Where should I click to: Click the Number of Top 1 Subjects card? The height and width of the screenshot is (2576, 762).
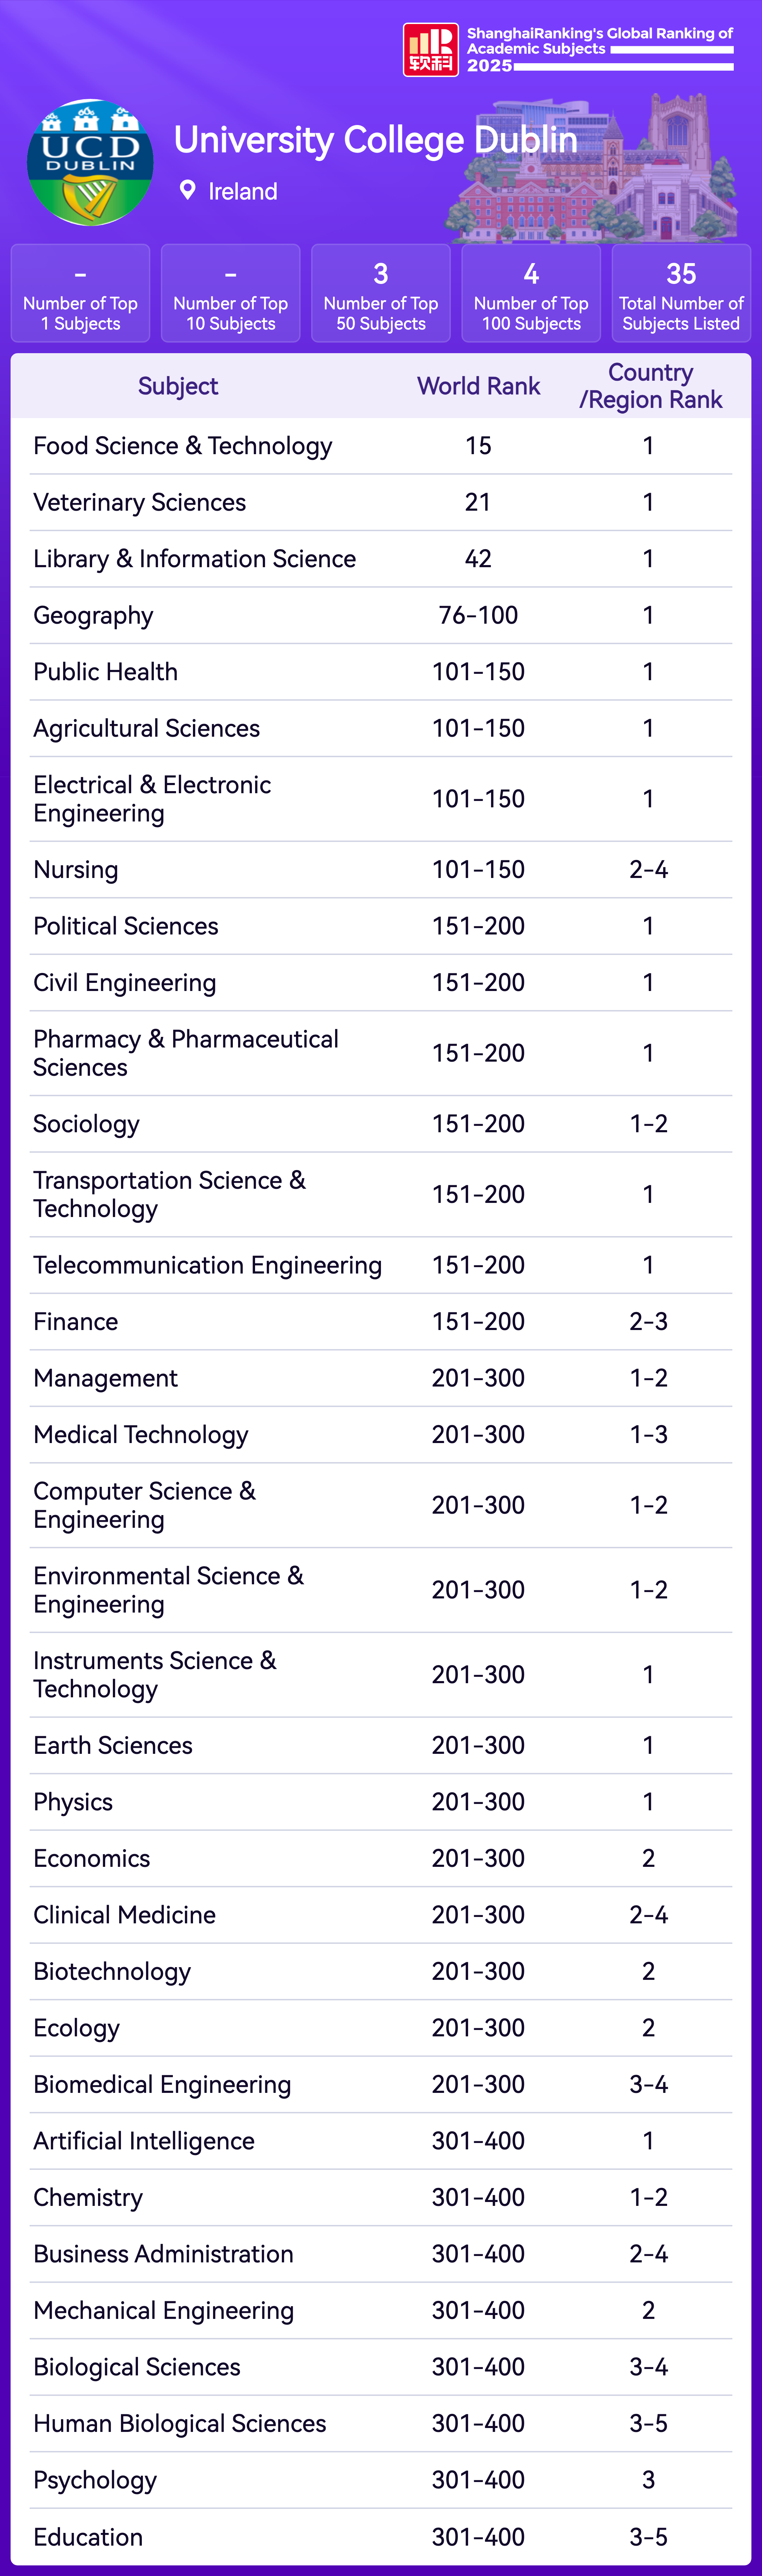80,293
